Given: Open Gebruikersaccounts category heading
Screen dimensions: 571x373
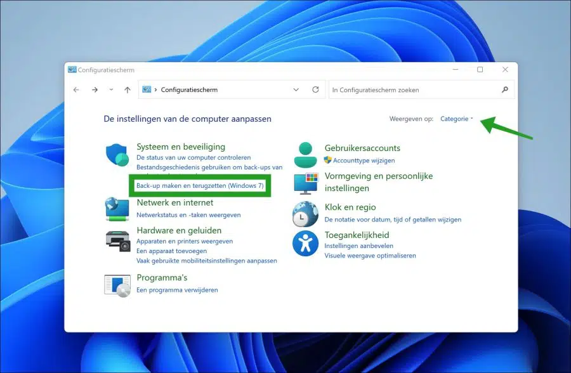Looking at the screenshot, I should (362, 148).
